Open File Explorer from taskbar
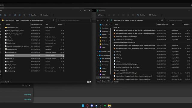Screen dimensions: 192x108 [109, 106]
